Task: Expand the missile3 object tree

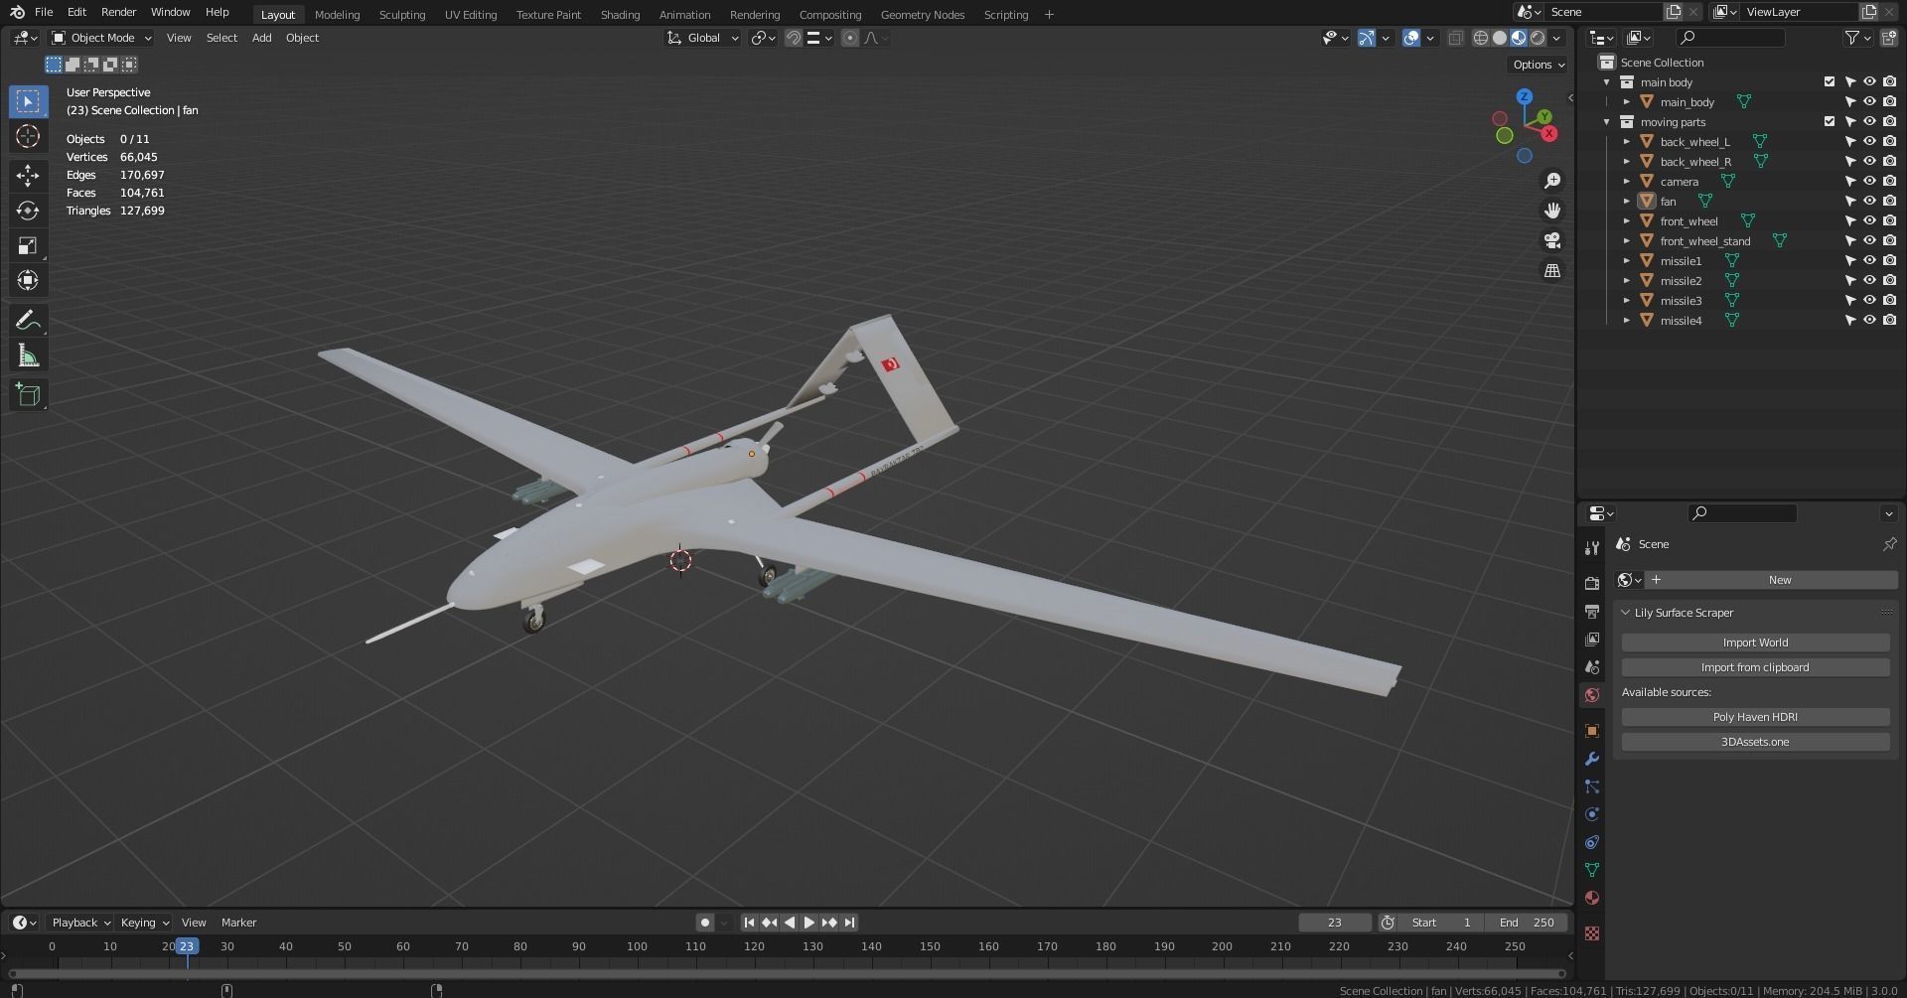Action: [1627, 301]
